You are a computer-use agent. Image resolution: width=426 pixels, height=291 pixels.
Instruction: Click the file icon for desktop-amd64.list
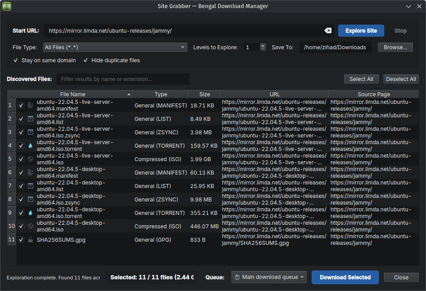coord(30,186)
